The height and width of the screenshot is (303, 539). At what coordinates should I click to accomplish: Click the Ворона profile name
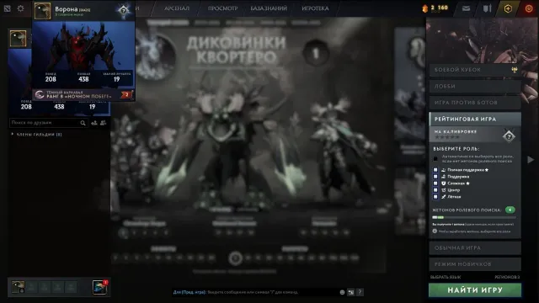[67, 9]
